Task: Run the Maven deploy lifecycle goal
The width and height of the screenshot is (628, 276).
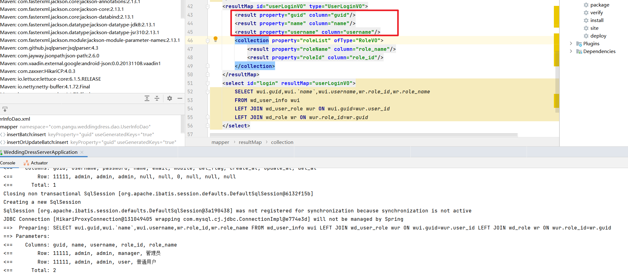Action: pyautogui.click(x=598, y=36)
